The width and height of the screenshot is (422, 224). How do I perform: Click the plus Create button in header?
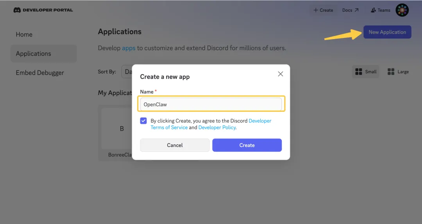323,10
